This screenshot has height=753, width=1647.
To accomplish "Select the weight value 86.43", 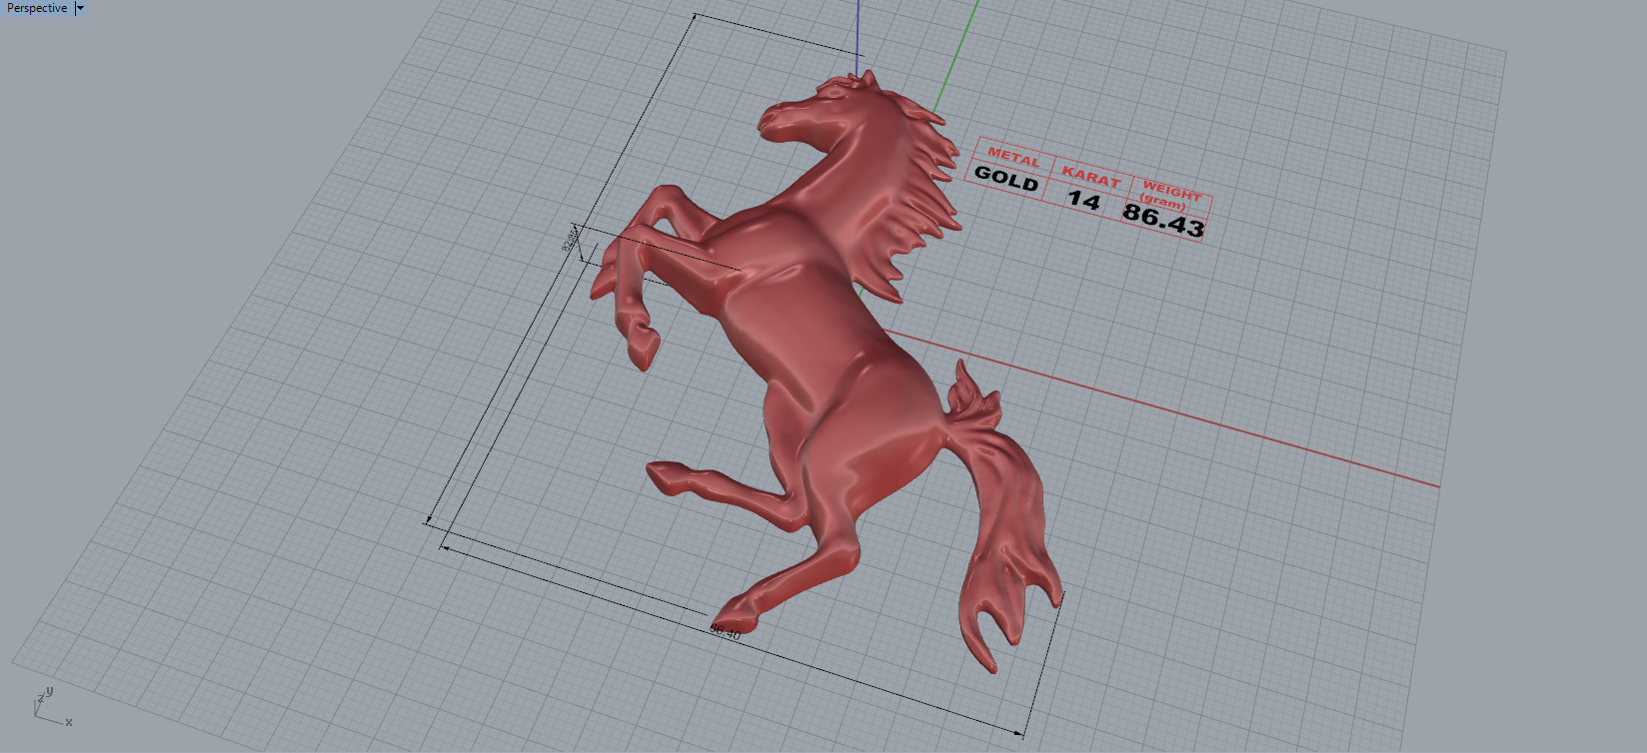I will point(1163,219).
